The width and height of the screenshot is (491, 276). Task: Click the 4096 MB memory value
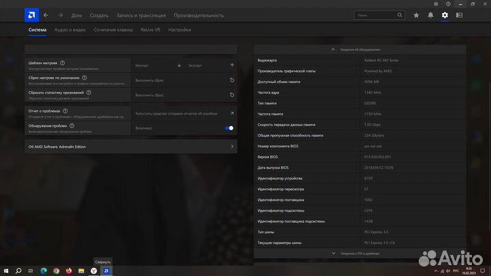372,82
